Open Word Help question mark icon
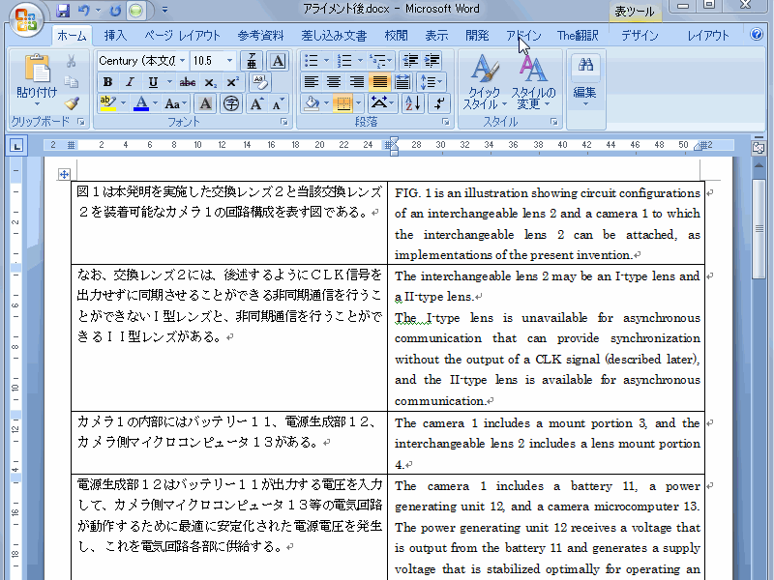774x580 pixels. pyautogui.click(x=757, y=35)
